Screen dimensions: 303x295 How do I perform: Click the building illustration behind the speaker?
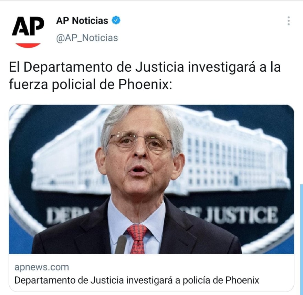coord(236,153)
